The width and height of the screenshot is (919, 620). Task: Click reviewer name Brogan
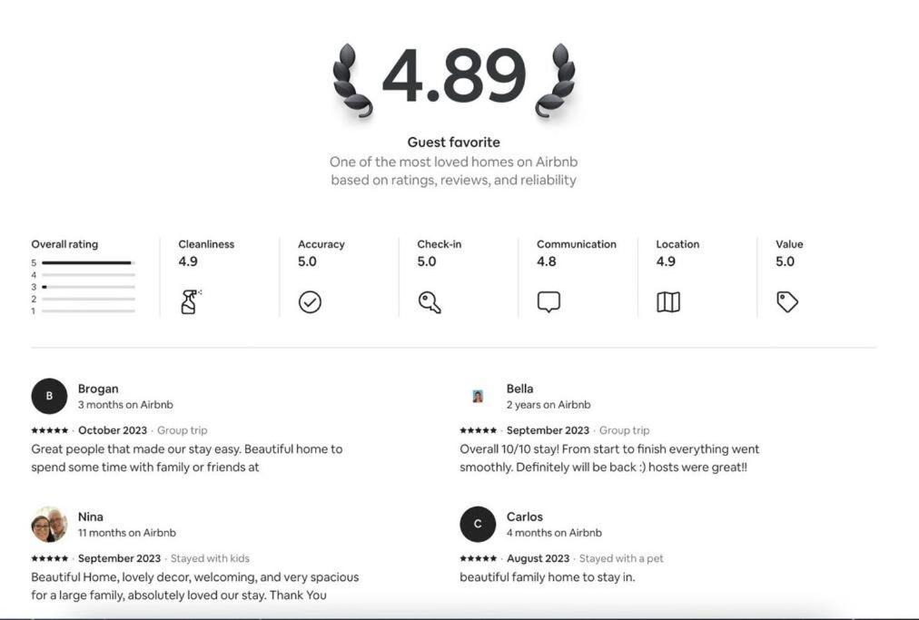click(x=98, y=389)
